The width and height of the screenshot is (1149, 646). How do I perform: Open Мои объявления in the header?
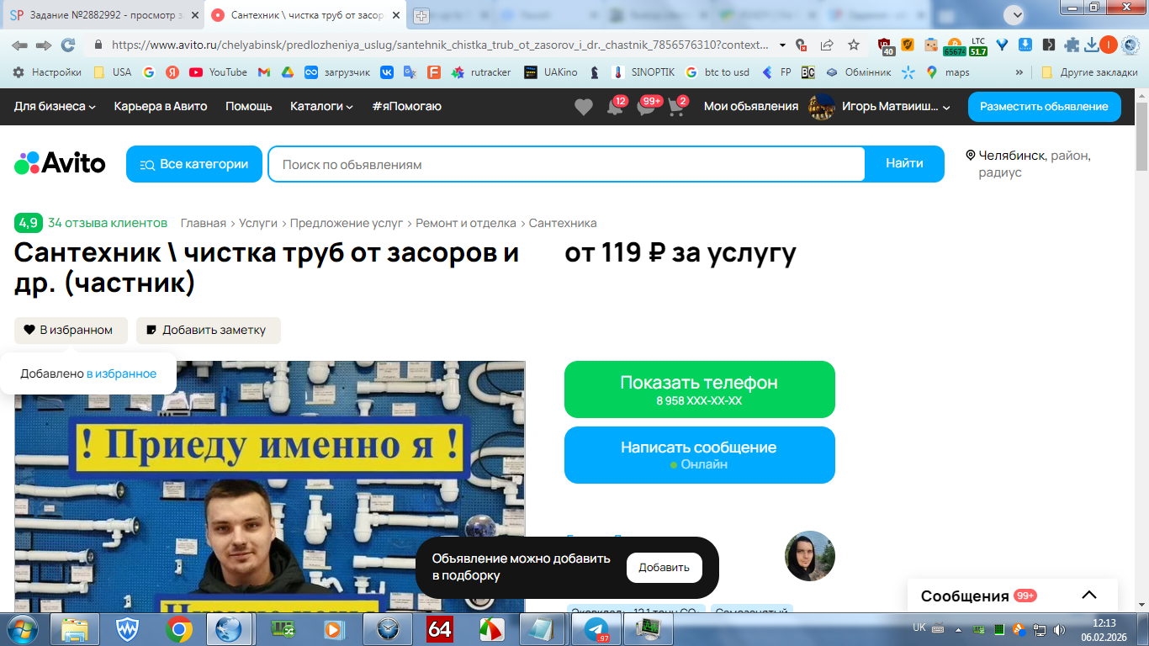pos(751,107)
